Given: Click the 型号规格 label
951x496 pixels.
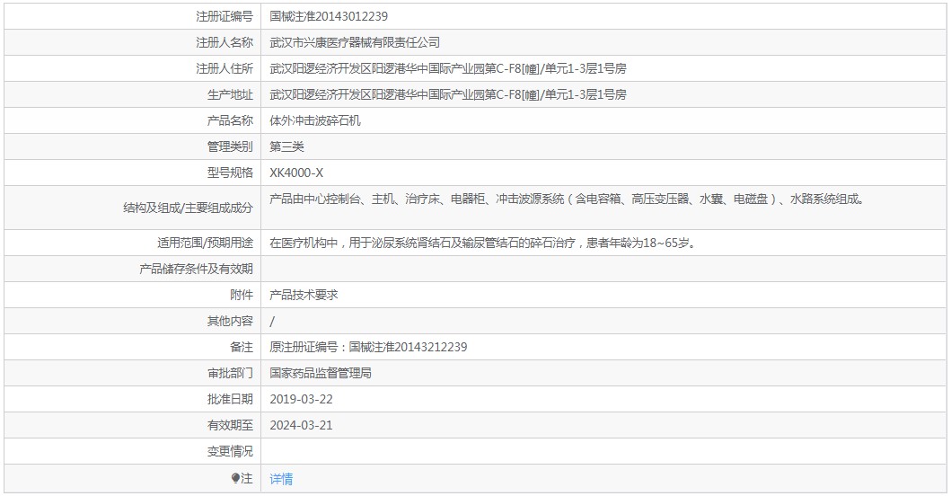Looking at the screenshot, I should pyautogui.click(x=231, y=173).
